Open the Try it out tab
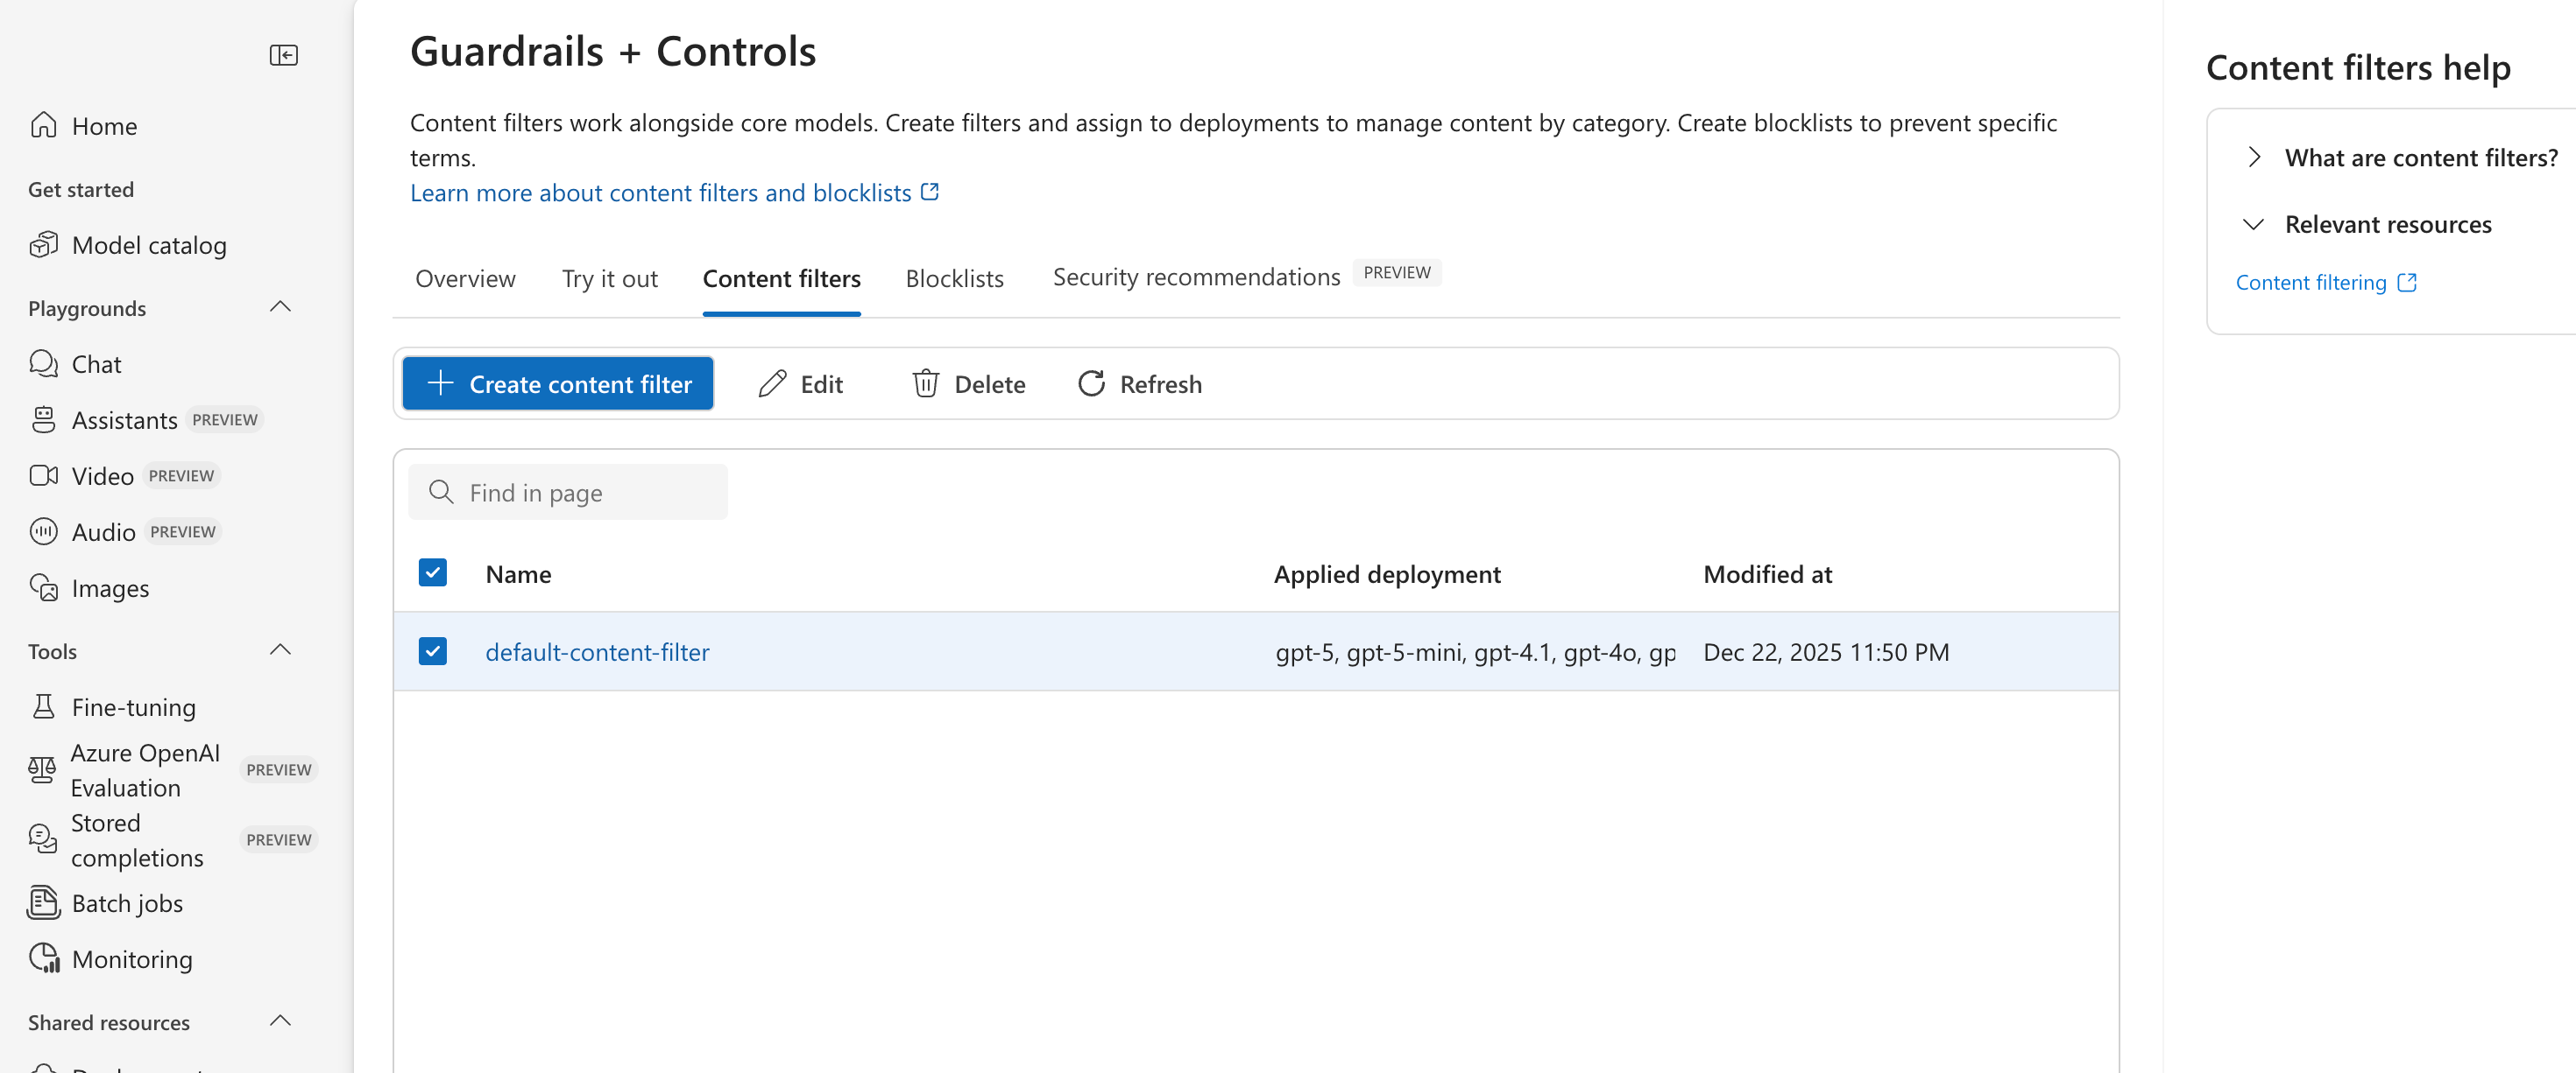Screen dimensions: 2576x1073 pos(609,278)
